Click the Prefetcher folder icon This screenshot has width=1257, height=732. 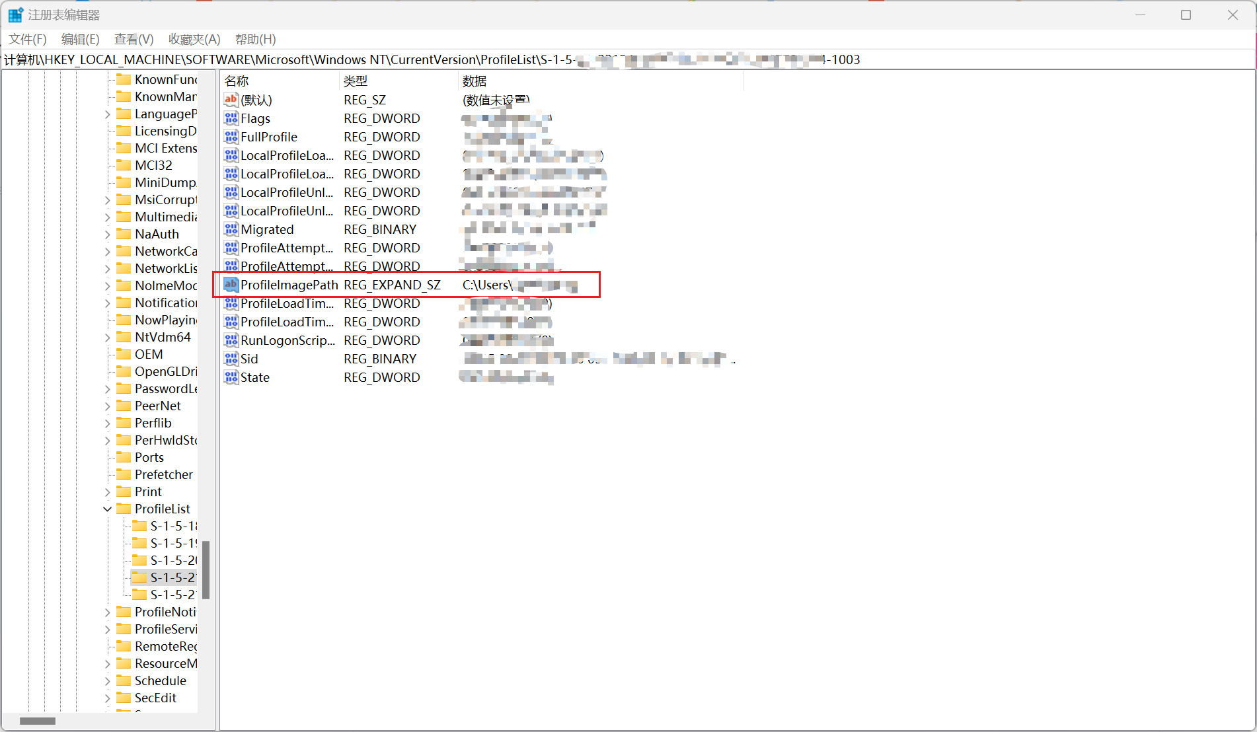(x=124, y=474)
